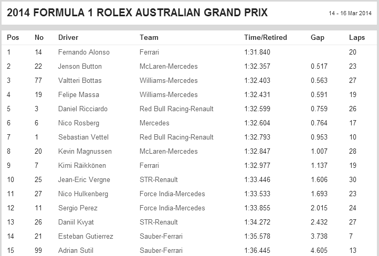Click Felipe Massa in driver list
Screen dimensions: 379x256
pyautogui.click(x=79, y=94)
